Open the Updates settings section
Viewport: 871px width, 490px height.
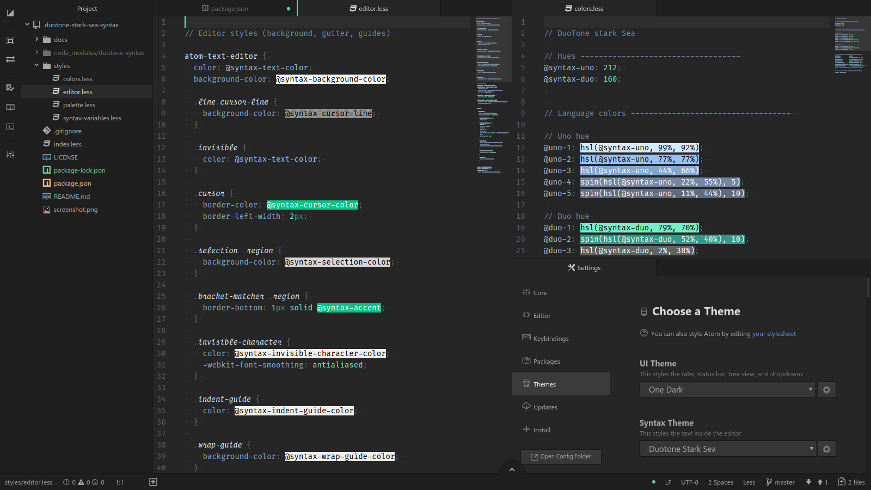click(x=561, y=407)
